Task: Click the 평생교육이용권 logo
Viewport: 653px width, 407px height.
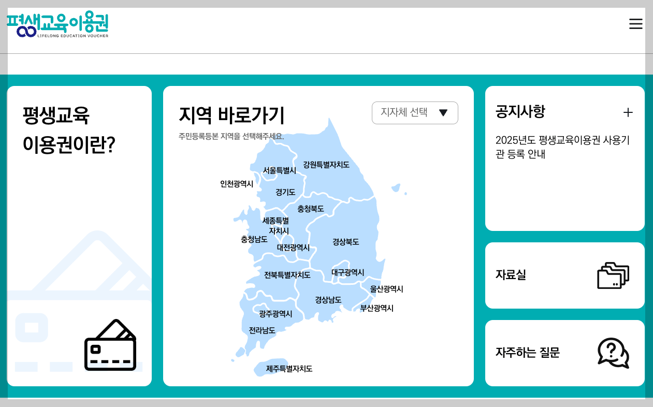Action: 57,24
